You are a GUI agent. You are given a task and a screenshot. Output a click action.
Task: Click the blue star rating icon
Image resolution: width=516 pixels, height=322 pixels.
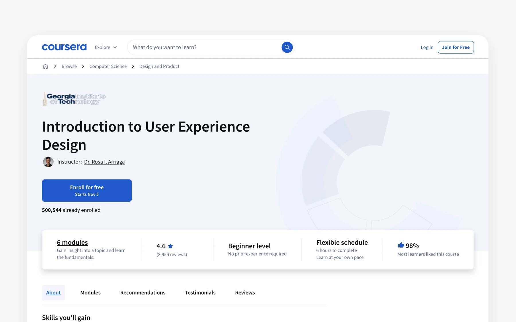[170, 246]
